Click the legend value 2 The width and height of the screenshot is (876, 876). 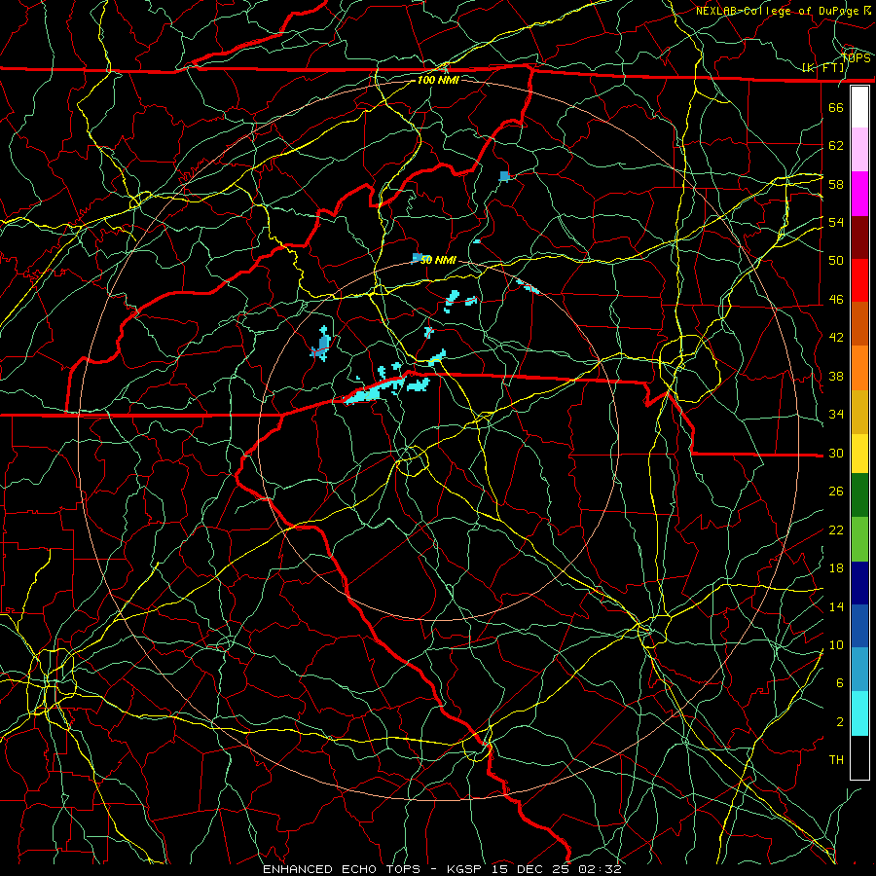[x=840, y=722]
